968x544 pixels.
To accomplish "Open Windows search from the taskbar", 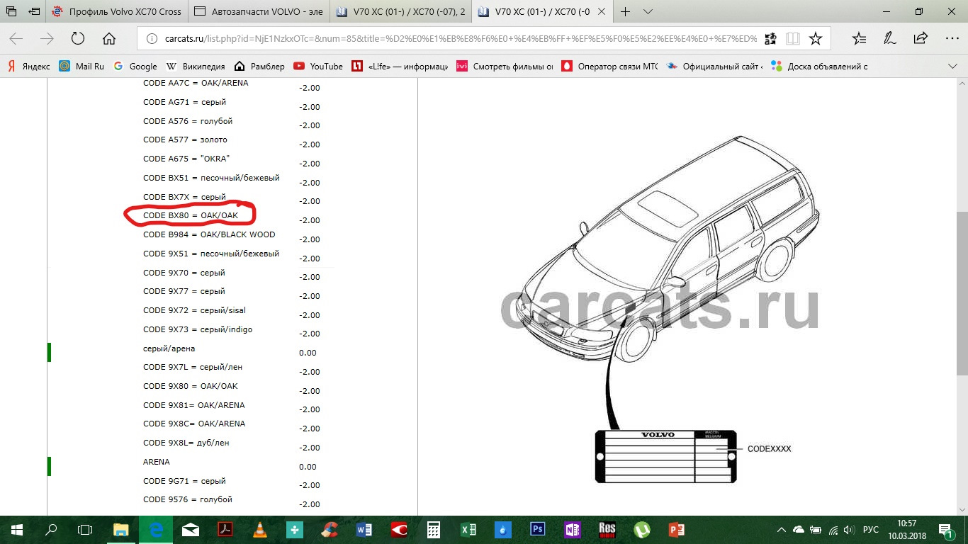I will (x=51, y=530).
